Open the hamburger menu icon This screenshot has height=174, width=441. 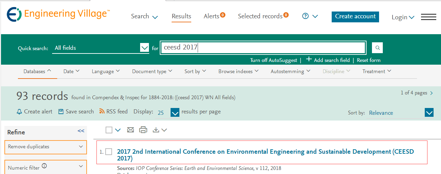[428, 17]
